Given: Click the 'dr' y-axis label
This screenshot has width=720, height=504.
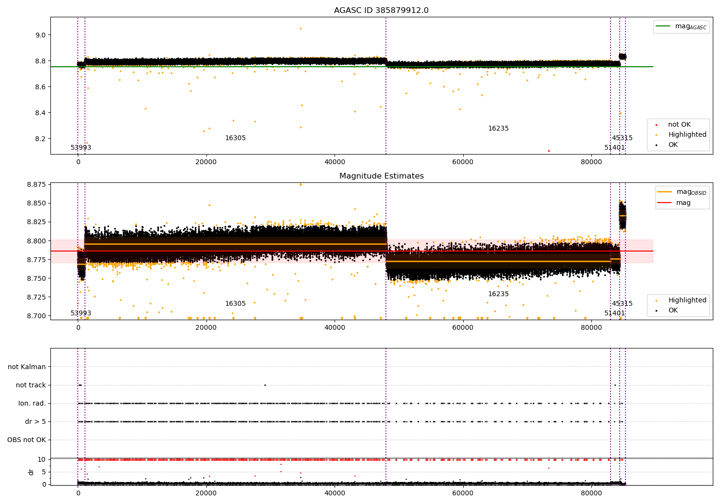Looking at the screenshot, I should tap(31, 472).
